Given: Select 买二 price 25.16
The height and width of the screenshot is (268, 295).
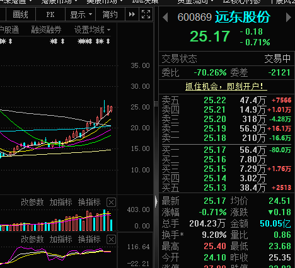Looking at the screenshot, I should [215, 159].
